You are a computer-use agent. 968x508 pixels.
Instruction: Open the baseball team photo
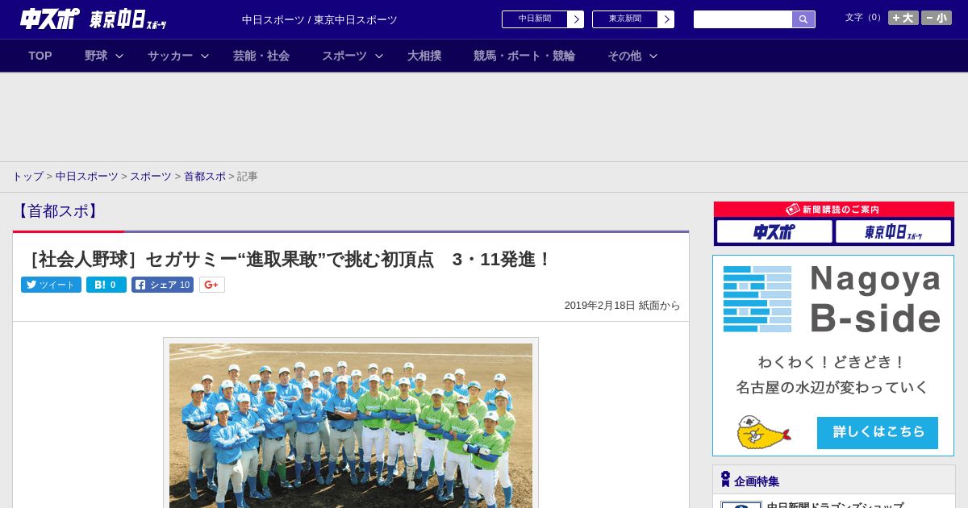coord(351,425)
